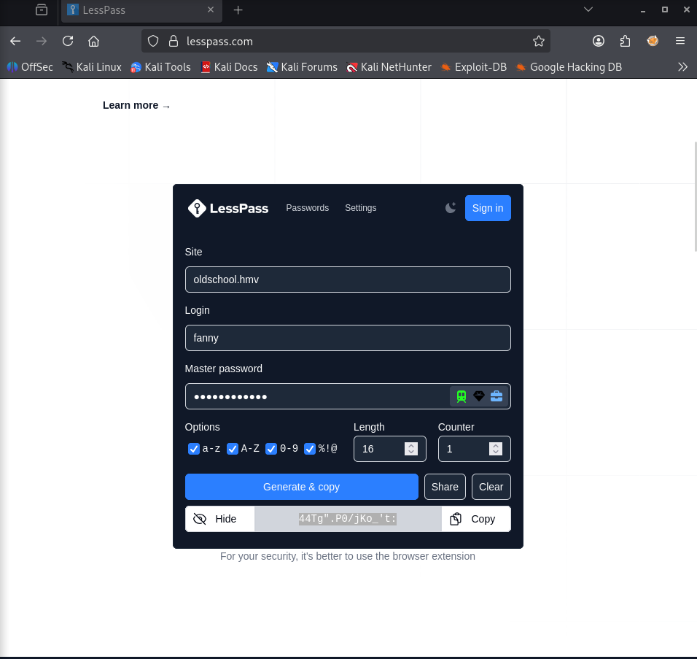The width and height of the screenshot is (697, 659).
Task: Open the Kali NetHunter bookmark
Action: coord(389,67)
